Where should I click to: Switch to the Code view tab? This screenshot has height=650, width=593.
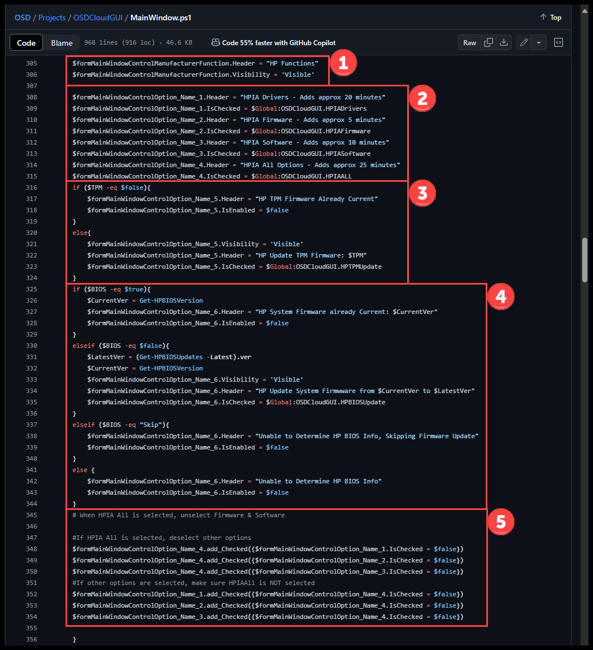(x=27, y=43)
